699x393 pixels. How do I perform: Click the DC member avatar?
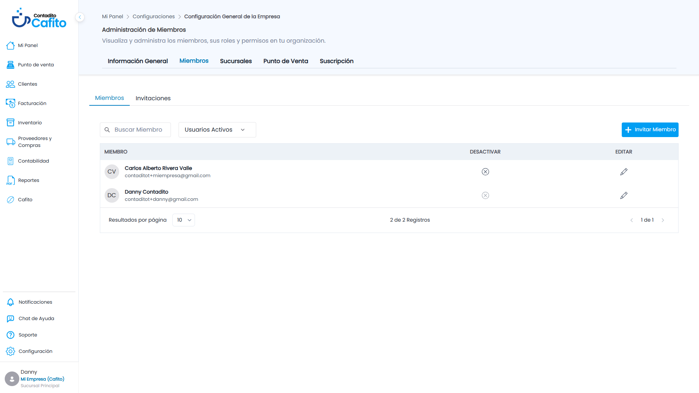pyautogui.click(x=112, y=195)
